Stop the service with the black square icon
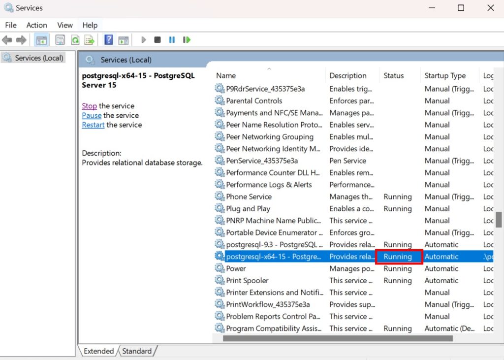Image resolution: width=504 pixels, height=360 pixels. point(157,39)
